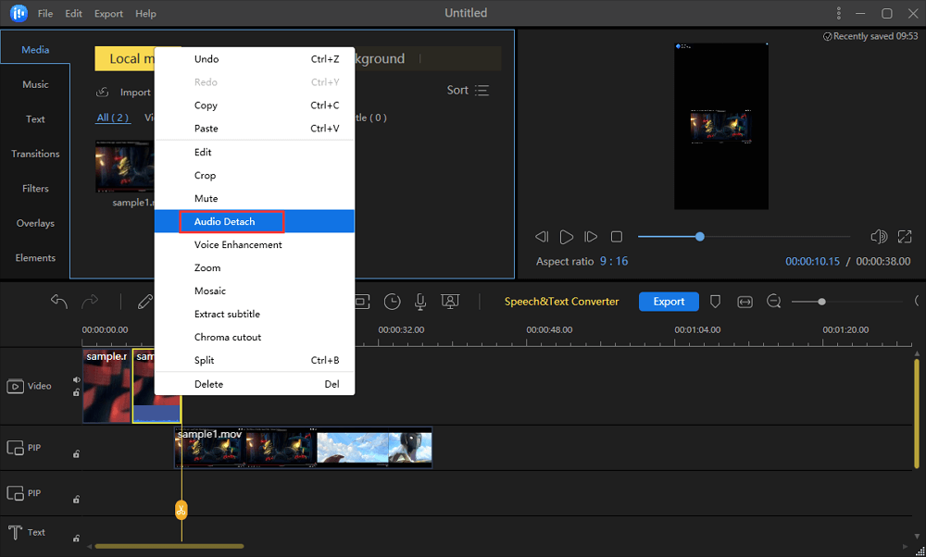
Task: Click the blue Export button
Action: (669, 302)
